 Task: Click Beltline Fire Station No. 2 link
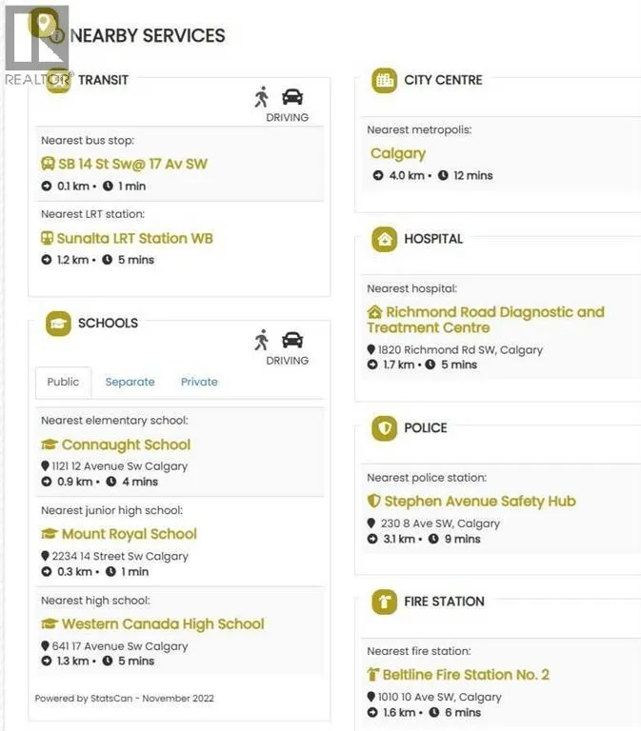[466, 675]
